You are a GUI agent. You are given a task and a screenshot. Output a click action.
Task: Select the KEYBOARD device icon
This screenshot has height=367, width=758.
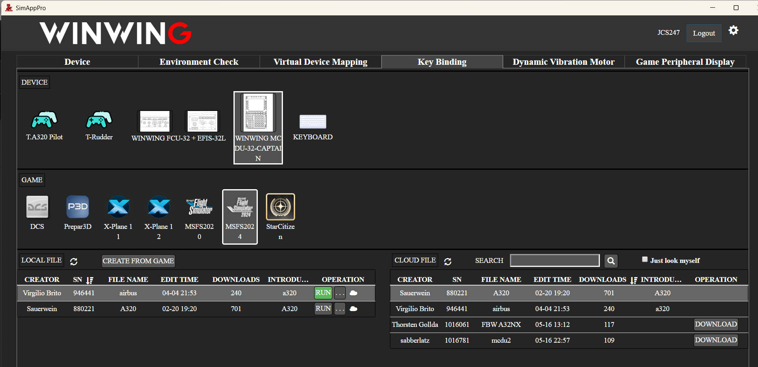(x=313, y=122)
